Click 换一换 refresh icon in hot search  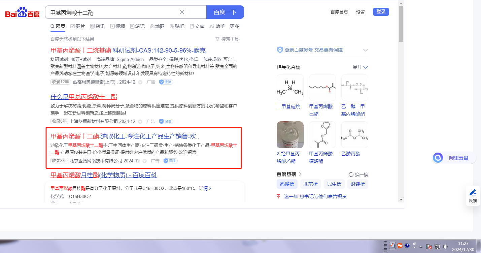(351, 175)
